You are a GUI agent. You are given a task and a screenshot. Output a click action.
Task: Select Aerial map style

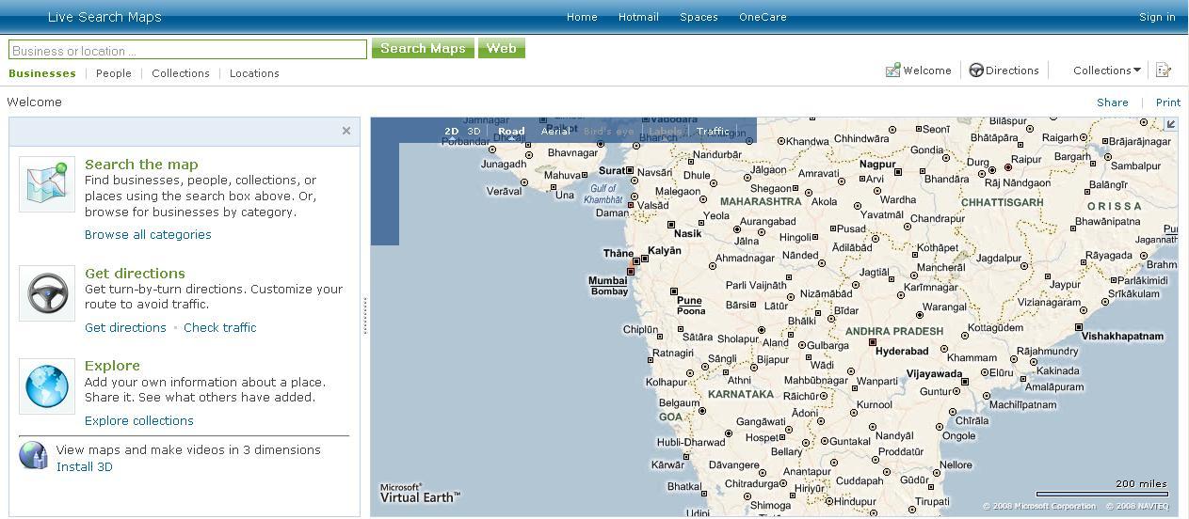click(x=555, y=132)
